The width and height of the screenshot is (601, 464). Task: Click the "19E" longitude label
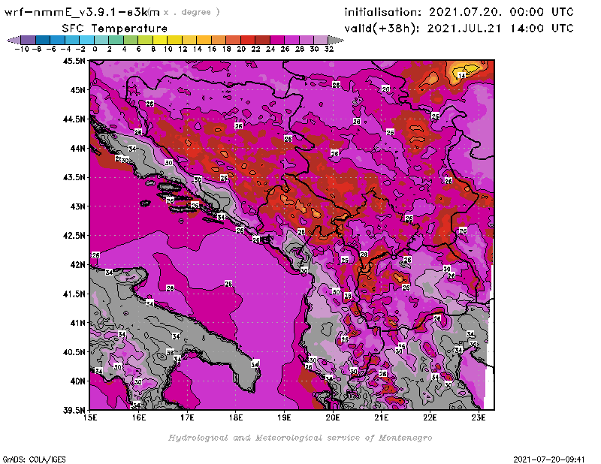(285, 417)
